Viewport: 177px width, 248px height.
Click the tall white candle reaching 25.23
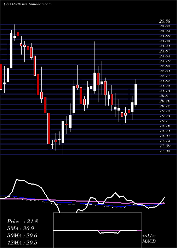(11, 51)
